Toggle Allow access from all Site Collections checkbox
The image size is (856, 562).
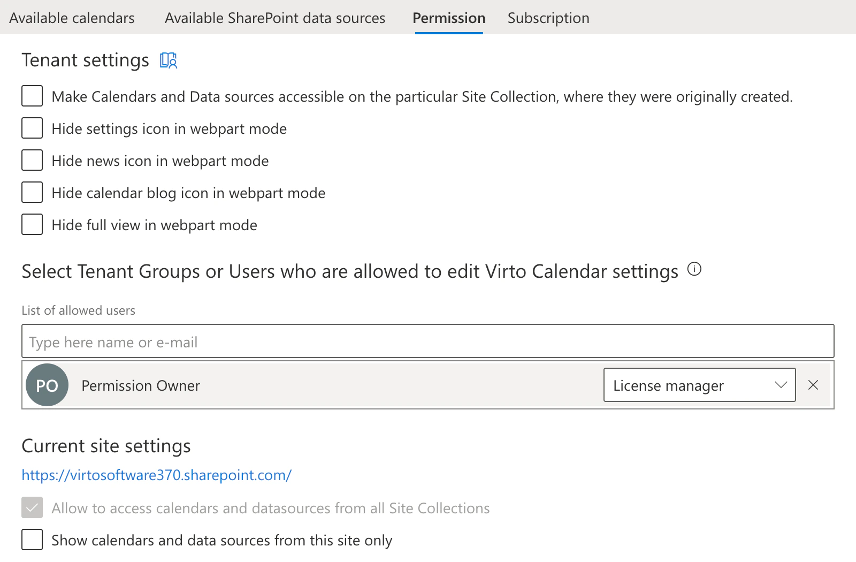[32, 507]
